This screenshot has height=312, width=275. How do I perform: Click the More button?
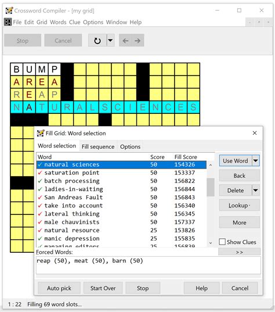[240, 223]
